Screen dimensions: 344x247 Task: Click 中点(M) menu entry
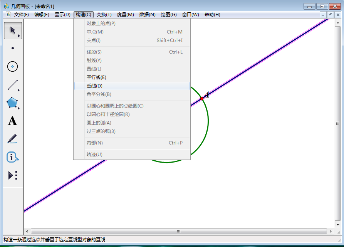point(132,32)
